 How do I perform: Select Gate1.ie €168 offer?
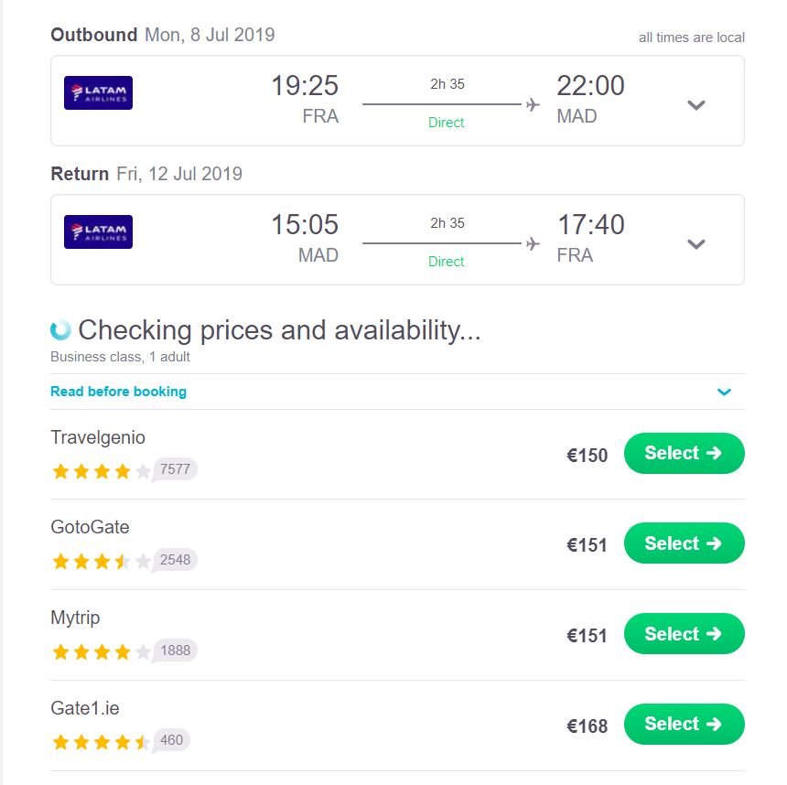point(684,724)
